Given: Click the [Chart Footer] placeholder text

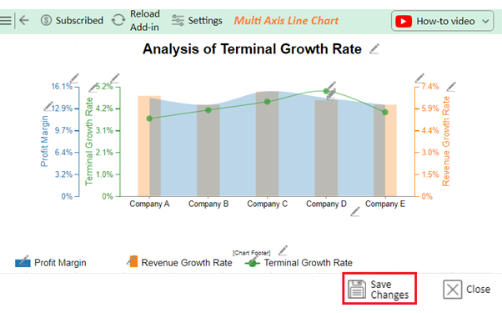Looking at the screenshot, I should pyautogui.click(x=251, y=253).
